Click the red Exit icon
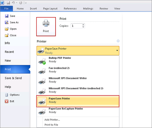This screenshot has height=128, width=152. coord(6,101)
